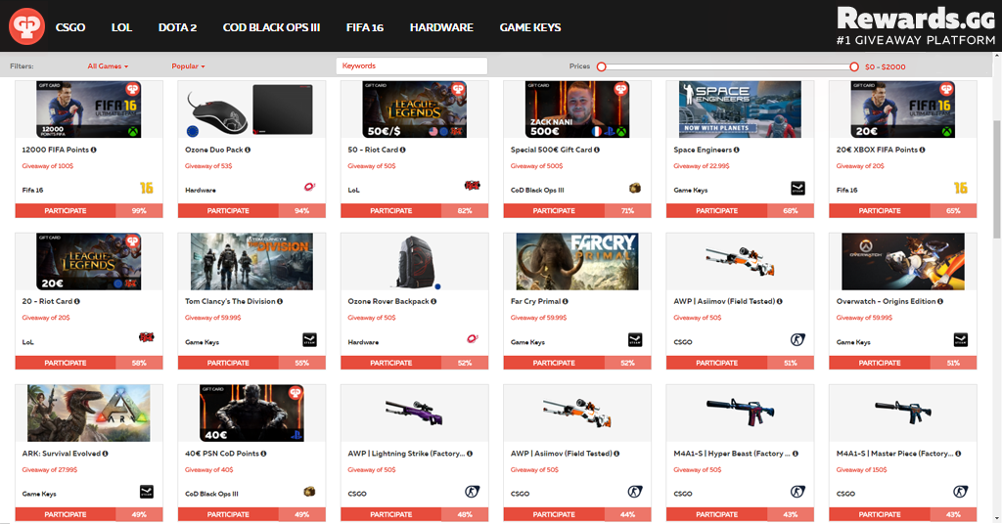Click the red GP logo icon
This screenshot has width=1002, height=524.
pyautogui.click(x=26, y=26)
